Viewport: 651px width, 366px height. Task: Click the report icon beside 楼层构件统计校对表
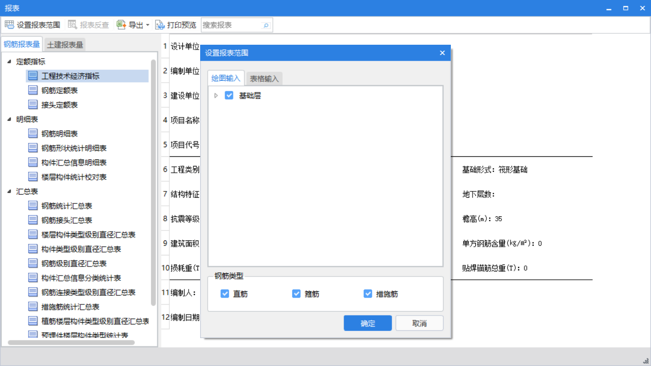(33, 177)
